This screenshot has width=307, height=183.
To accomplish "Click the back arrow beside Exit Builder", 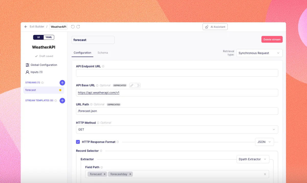I will coord(26,27).
